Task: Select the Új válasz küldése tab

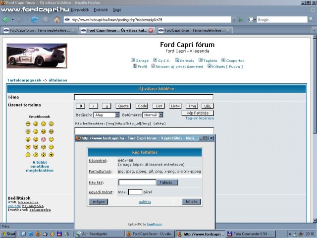Action: pos(117,30)
